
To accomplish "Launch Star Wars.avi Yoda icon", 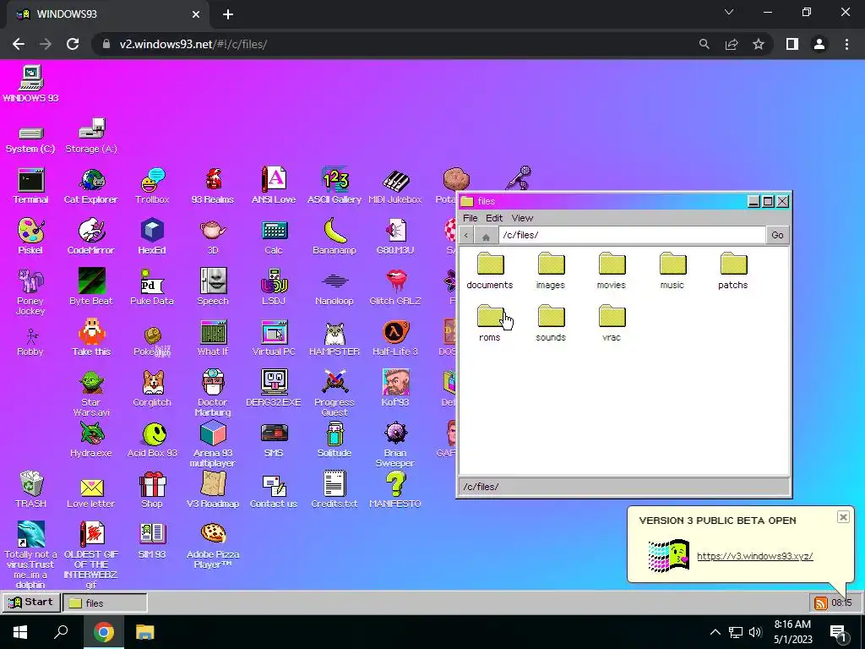I will pos(91,393).
